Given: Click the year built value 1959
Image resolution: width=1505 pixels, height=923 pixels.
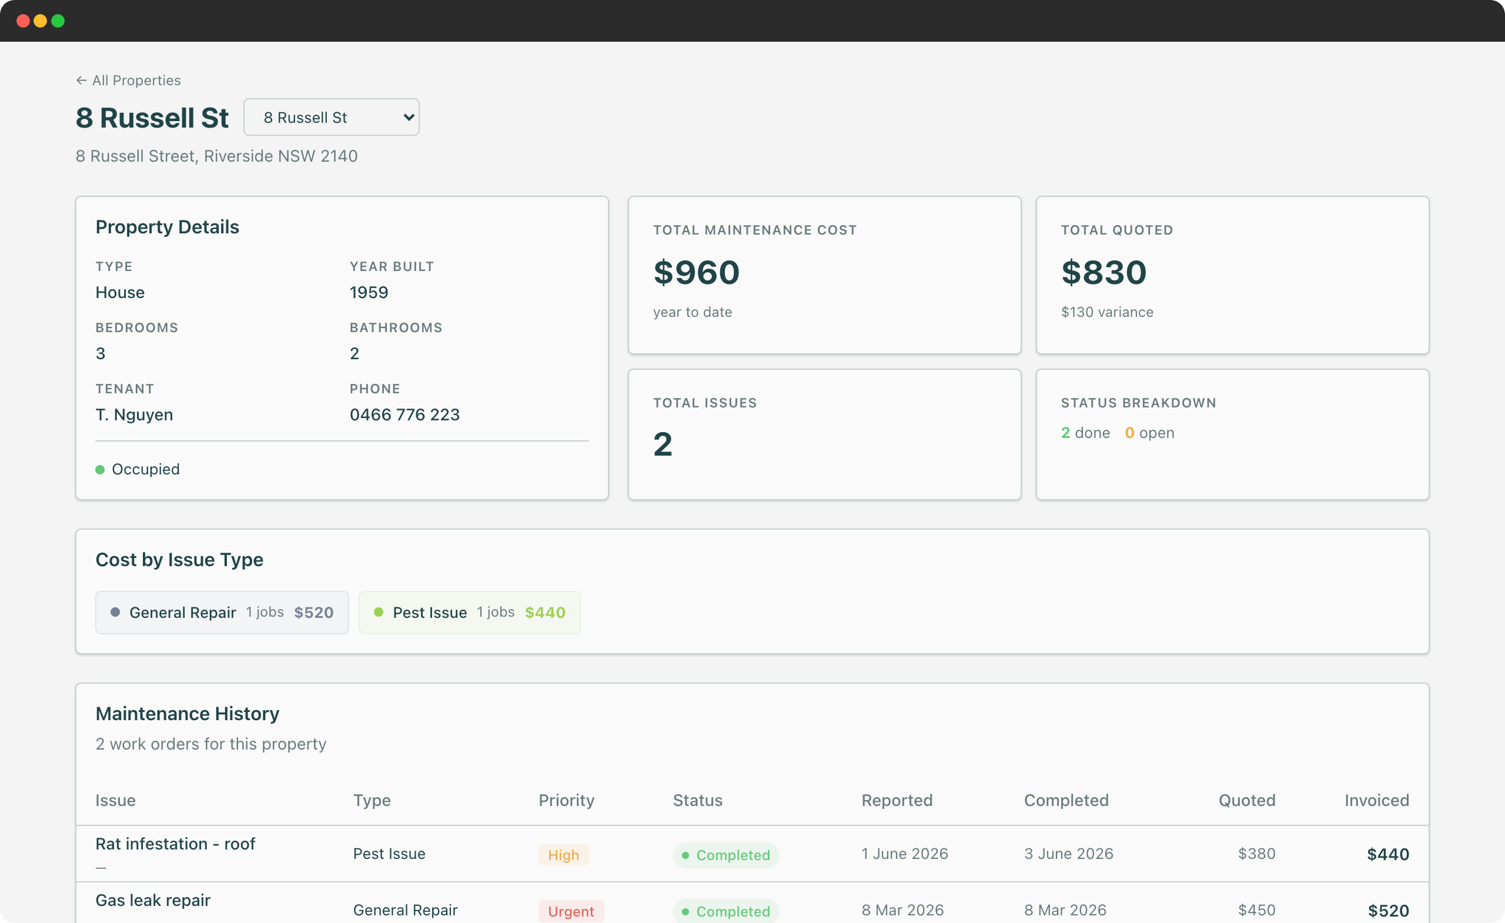Looking at the screenshot, I should (369, 292).
